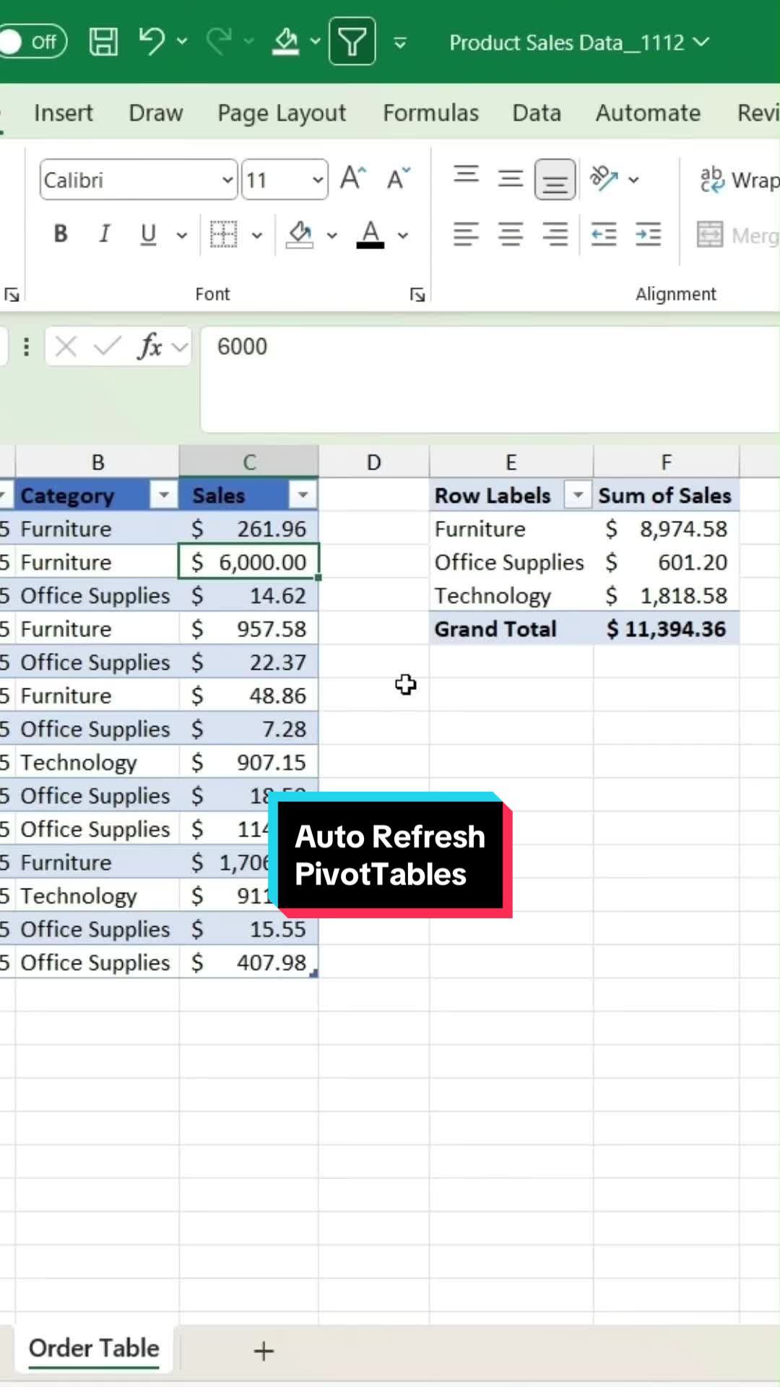Toggle Underline formatting
780x1387 pixels.
click(148, 233)
